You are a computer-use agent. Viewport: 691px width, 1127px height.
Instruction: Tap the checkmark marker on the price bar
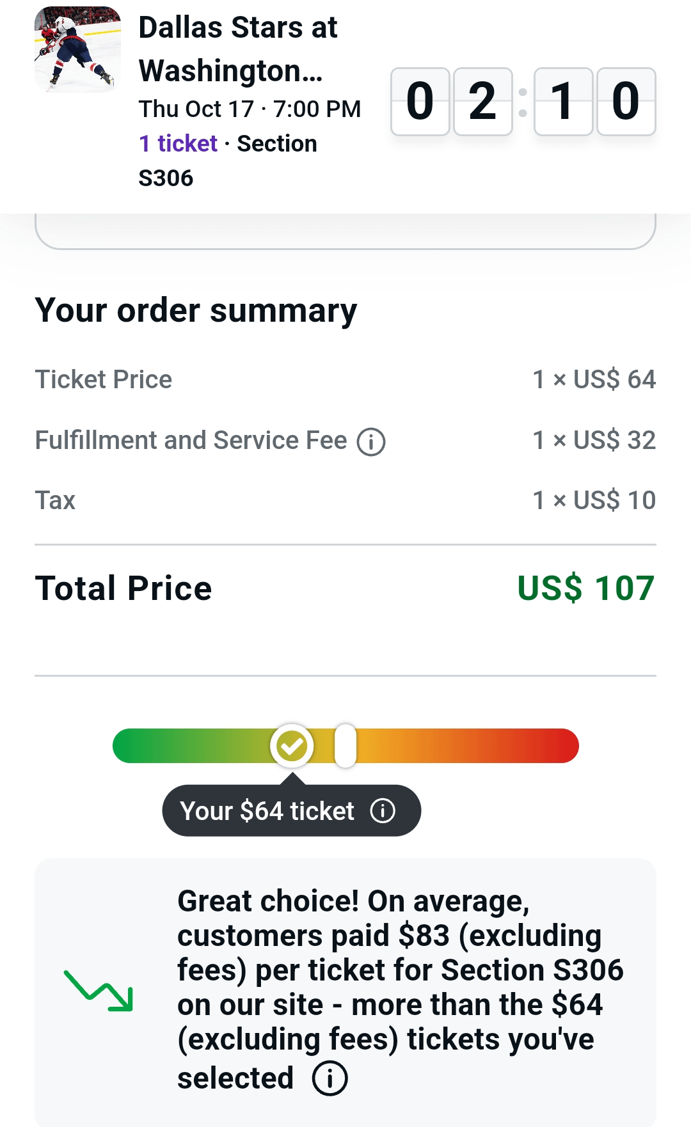click(x=292, y=746)
